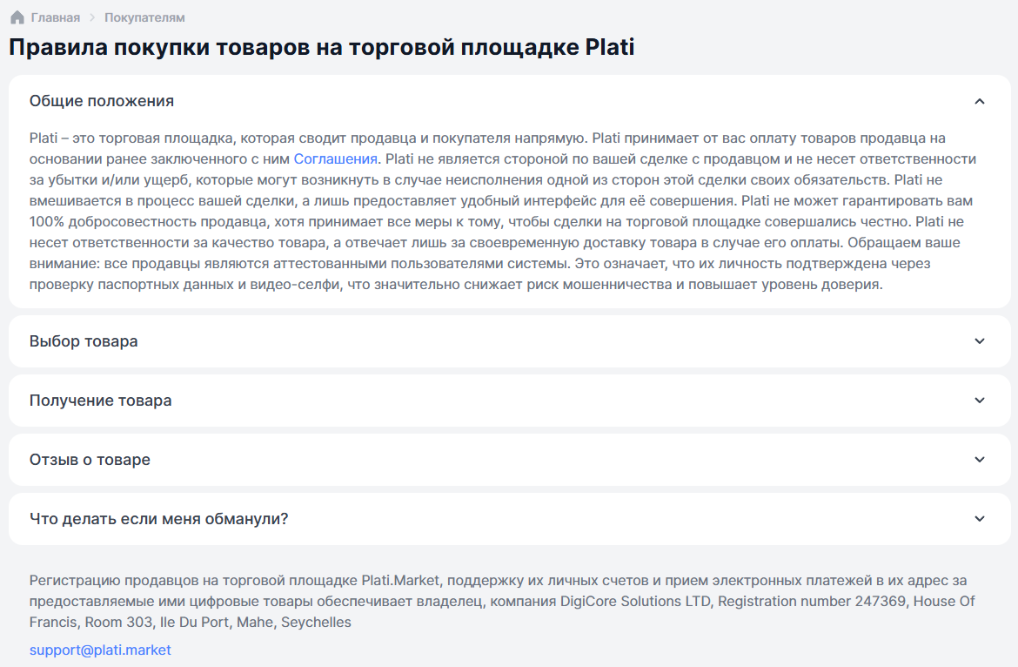Click the page title Правила покупки товаров

coord(321,47)
